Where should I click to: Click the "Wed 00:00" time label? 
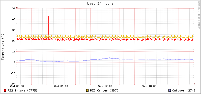[x=17, y=86]
